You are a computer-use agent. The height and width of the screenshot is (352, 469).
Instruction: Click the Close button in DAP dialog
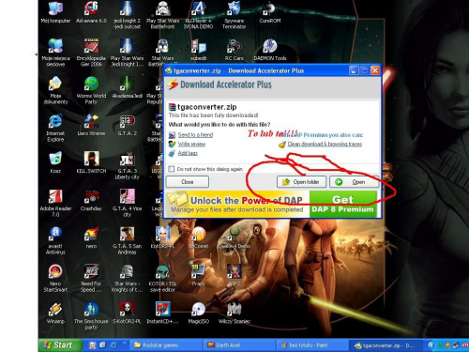point(188,182)
